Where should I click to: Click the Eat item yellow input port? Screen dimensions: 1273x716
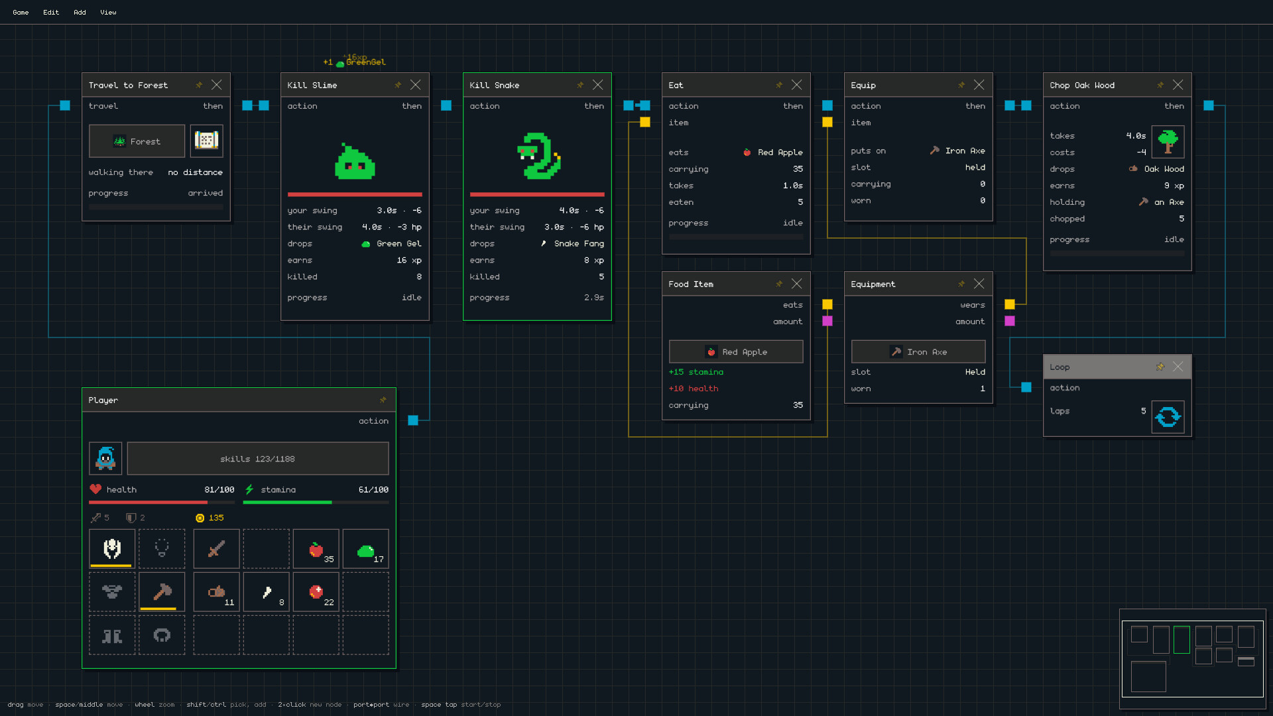point(645,122)
